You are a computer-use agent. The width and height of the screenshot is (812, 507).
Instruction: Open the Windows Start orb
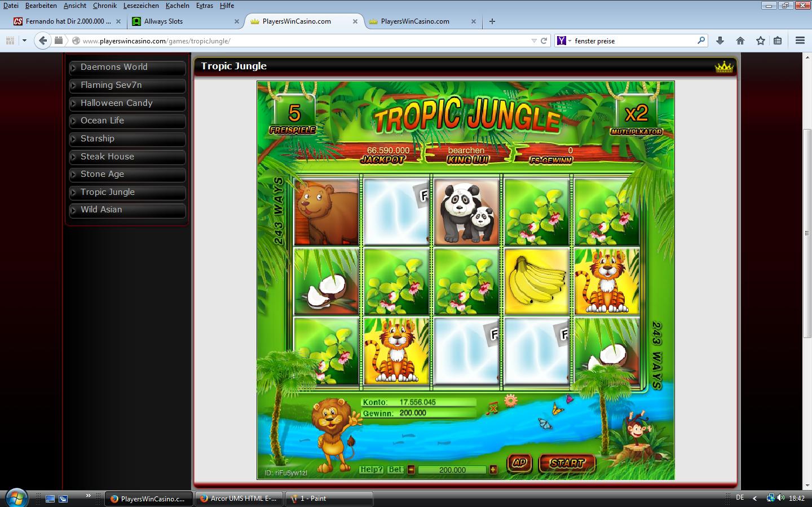16,497
